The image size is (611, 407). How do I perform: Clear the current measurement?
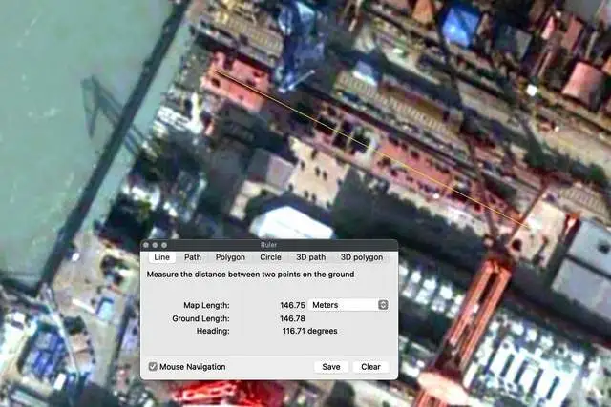(370, 367)
